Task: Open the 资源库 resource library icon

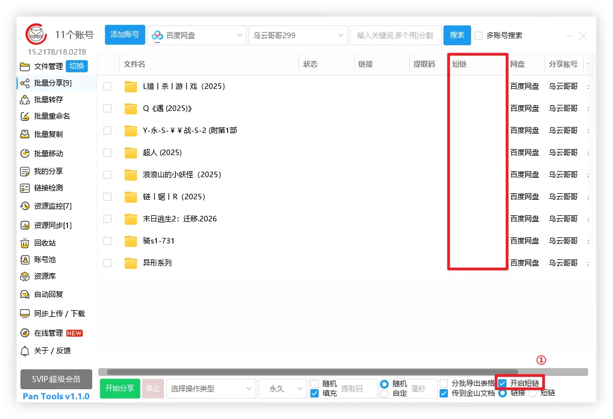Action: click(25, 277)
